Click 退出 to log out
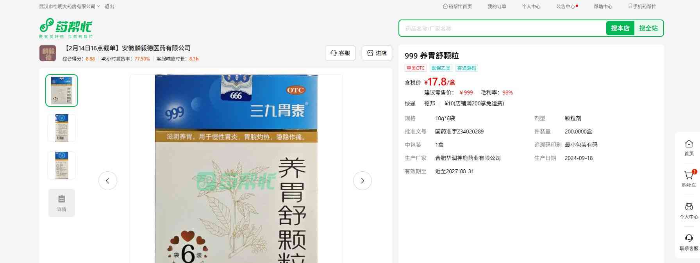 [x=109, y=7]
